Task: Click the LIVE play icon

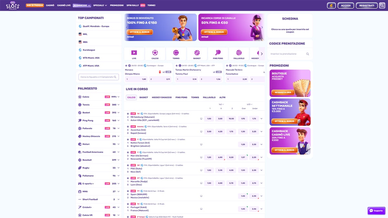Action: [134, 53]
